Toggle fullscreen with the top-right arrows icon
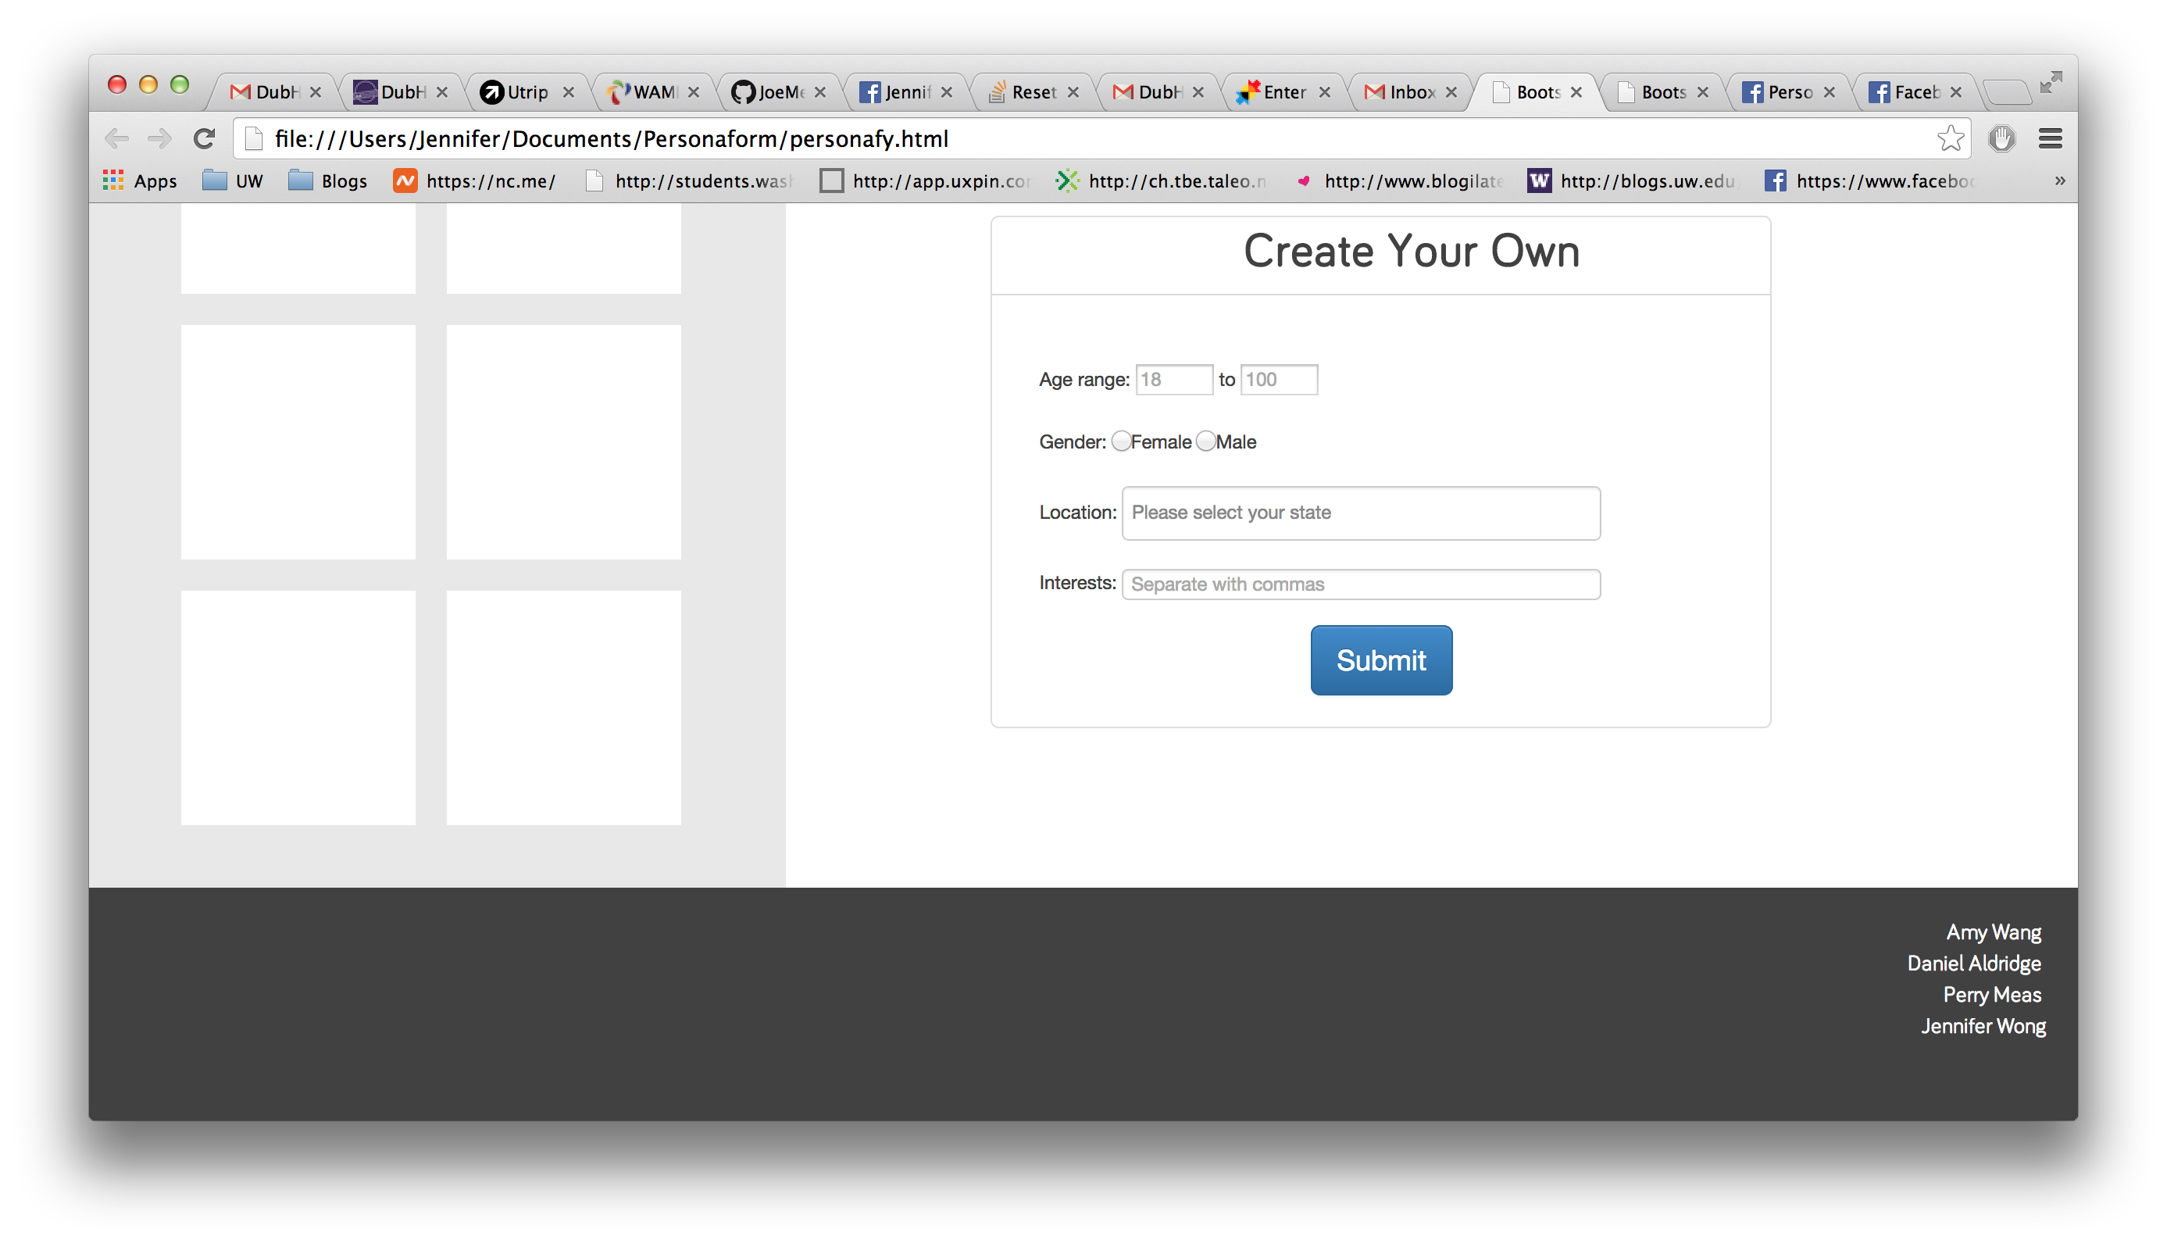The height and width of the screenshot is (1244, 2167). pyautogui.click(x=2050, y=83)
